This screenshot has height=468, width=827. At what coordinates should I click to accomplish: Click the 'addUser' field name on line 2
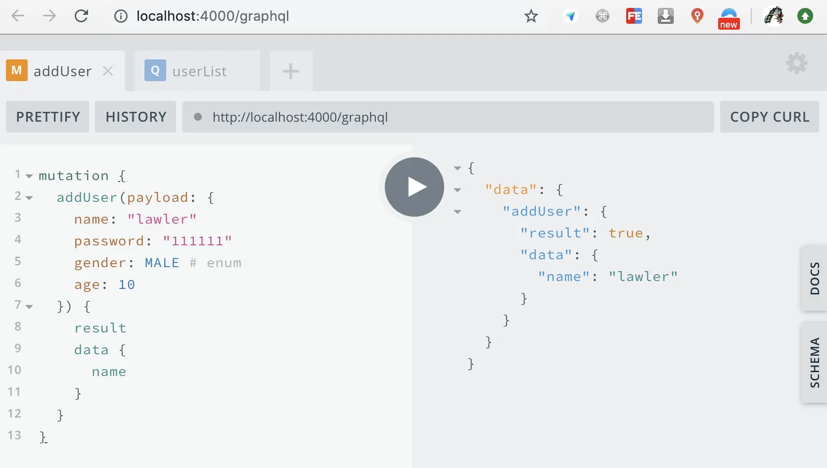pos(87,197)
